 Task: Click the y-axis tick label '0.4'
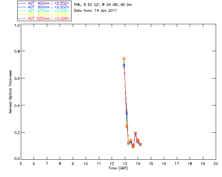coord(17,105)
